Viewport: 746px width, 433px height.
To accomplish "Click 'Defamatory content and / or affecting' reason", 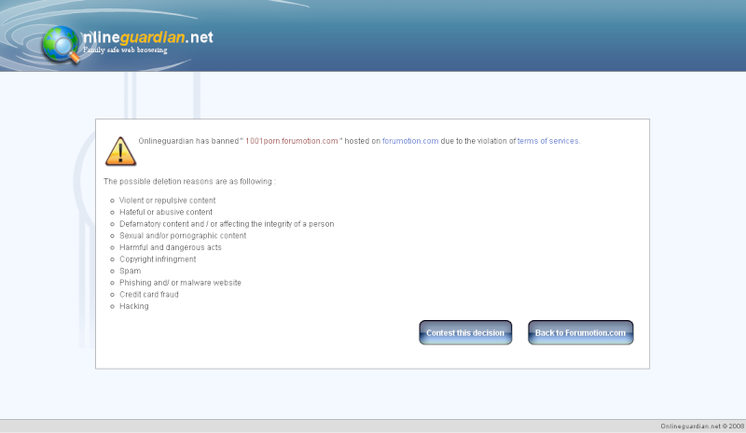I will (227, 224).
